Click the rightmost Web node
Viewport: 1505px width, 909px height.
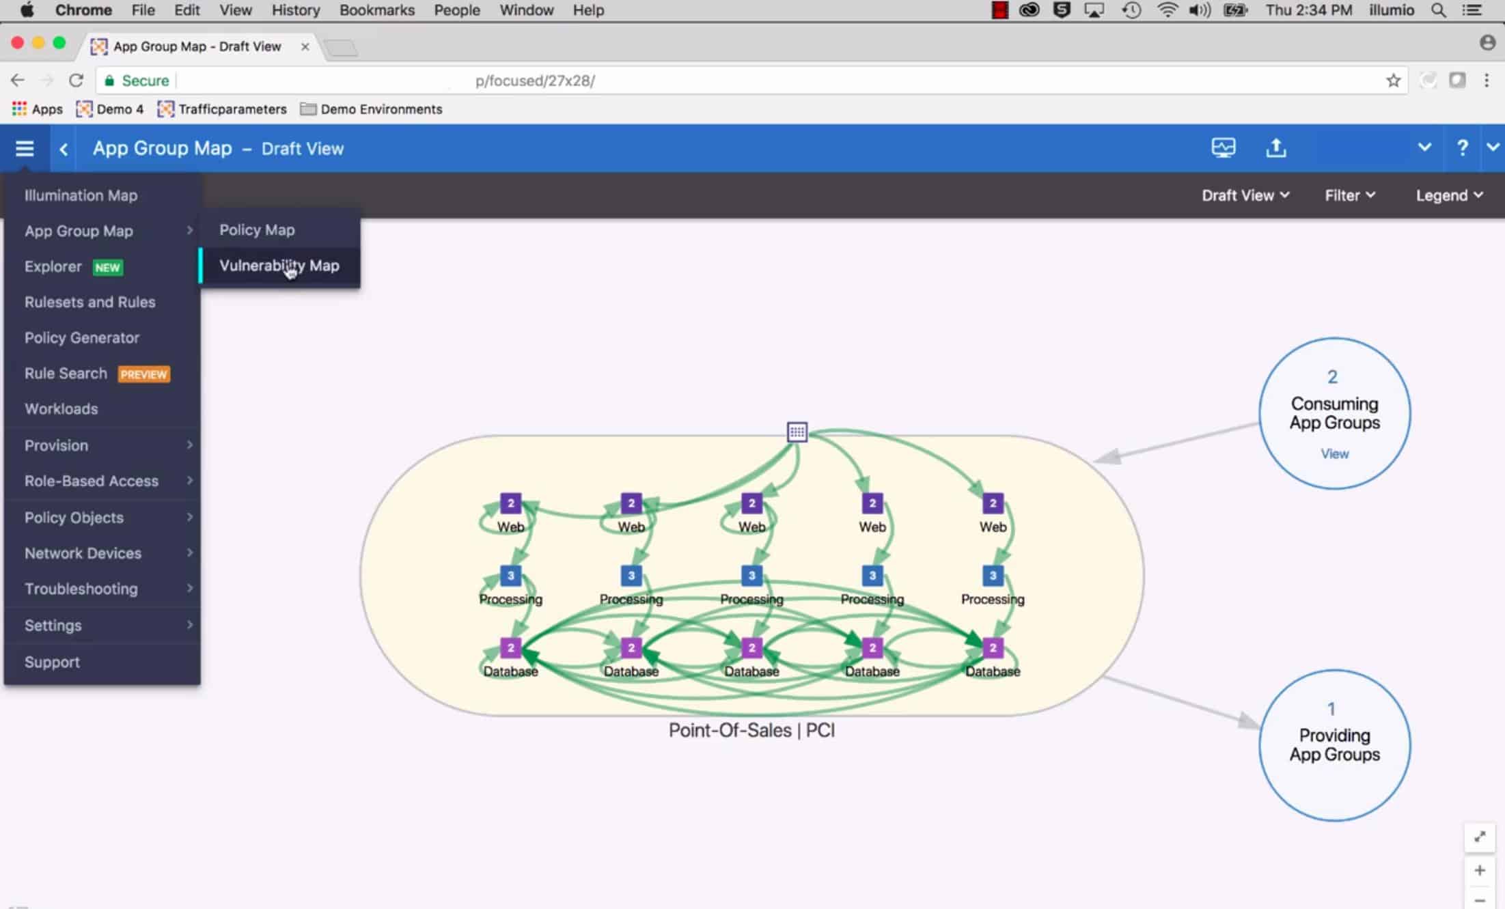coord(993,503)
